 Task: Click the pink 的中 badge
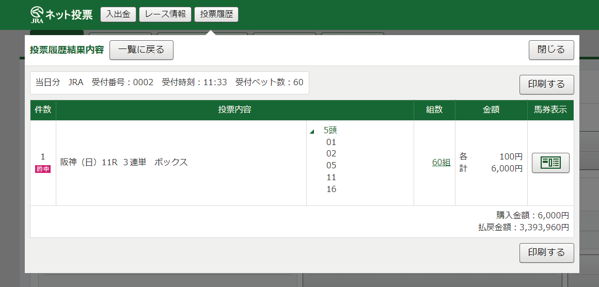click(x=43, y=169)
